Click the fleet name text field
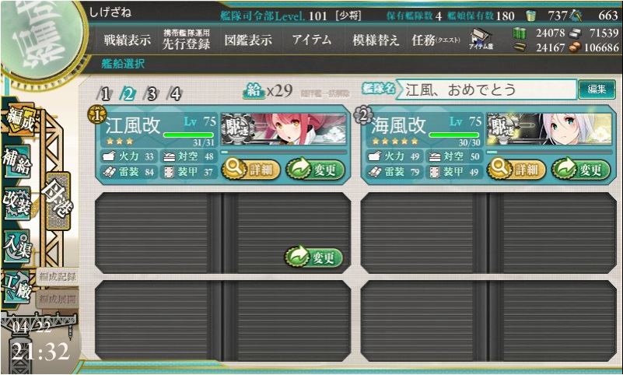This screenshot has height=375, width=623. point(486,89)
